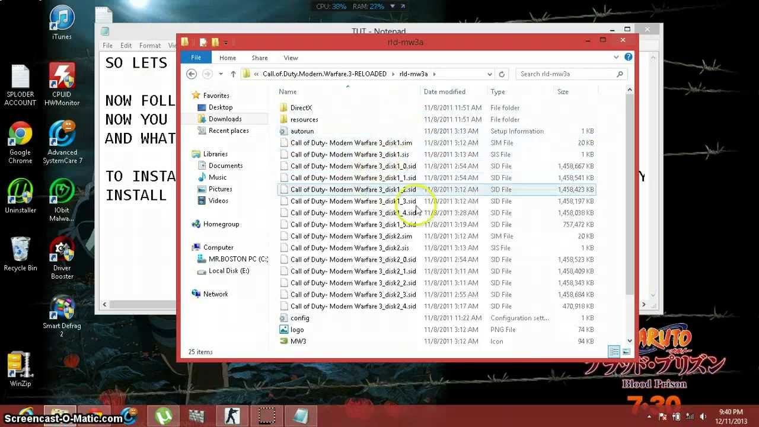
Task: Select Desktop under Favorites
Action: [x=221, y=107]
